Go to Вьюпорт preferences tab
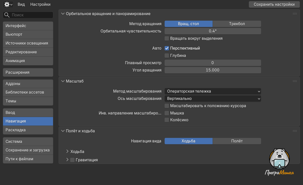Image resolution: width=303 pixels, height=185 pixels. (28, 34)
